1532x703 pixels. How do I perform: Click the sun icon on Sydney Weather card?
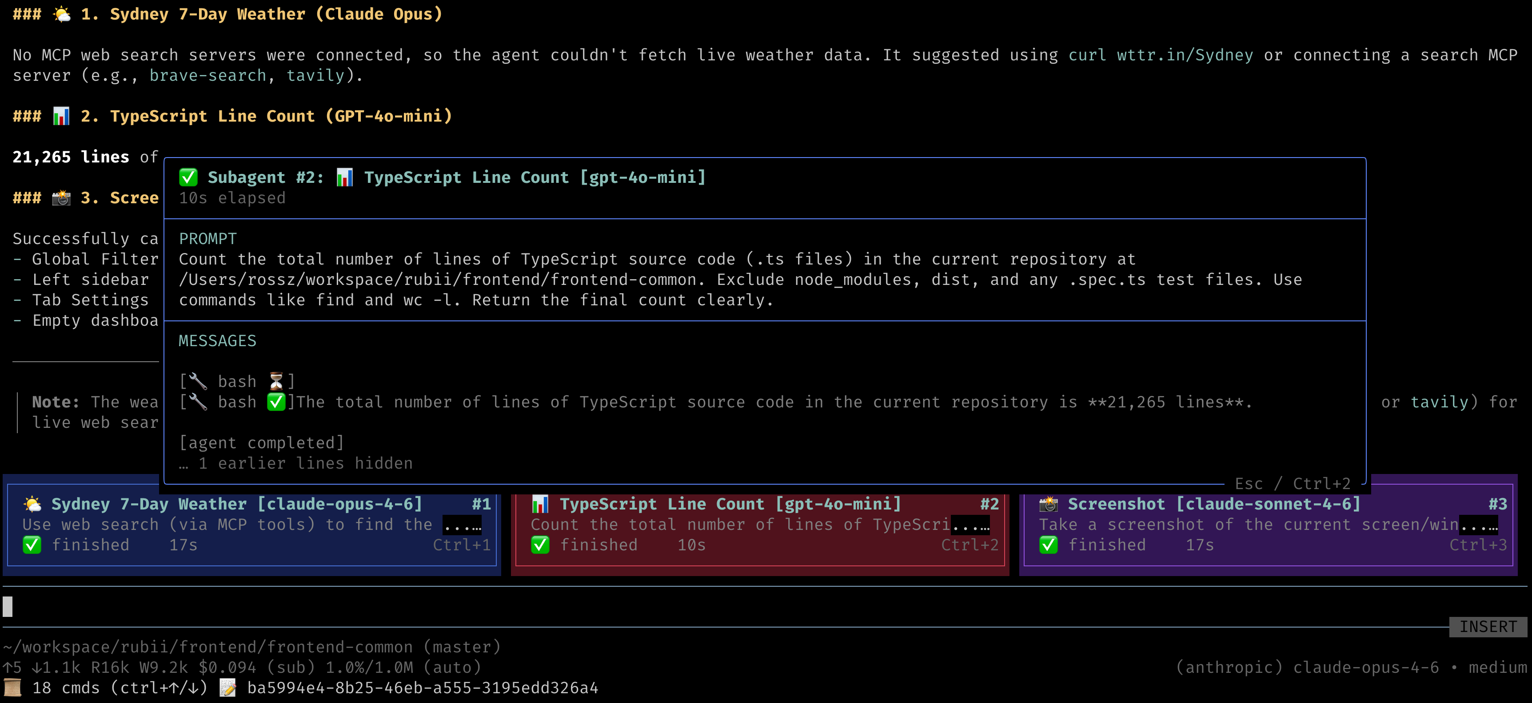[x=33, y=505]
